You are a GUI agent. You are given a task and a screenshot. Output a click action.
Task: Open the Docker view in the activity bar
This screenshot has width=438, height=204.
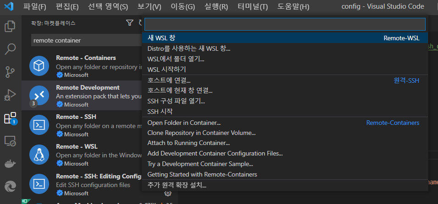pyautogui.click(x=10, y=164)
